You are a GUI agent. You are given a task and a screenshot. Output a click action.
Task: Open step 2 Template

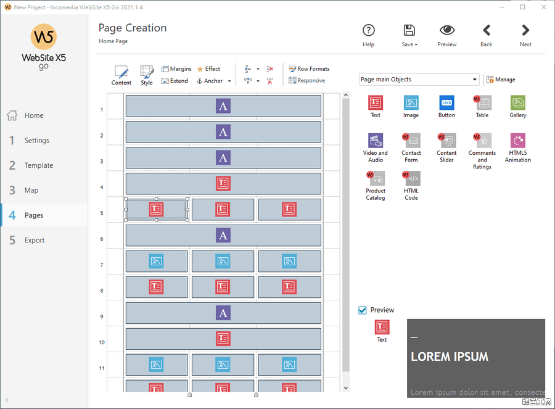click(x=44, y=165)
